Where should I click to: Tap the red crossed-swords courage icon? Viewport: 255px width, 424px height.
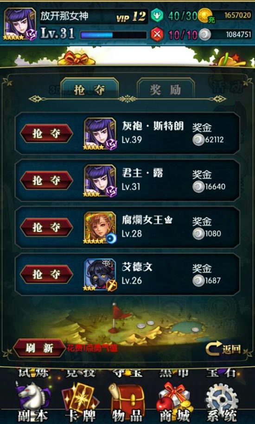click(x=157, y=35)
